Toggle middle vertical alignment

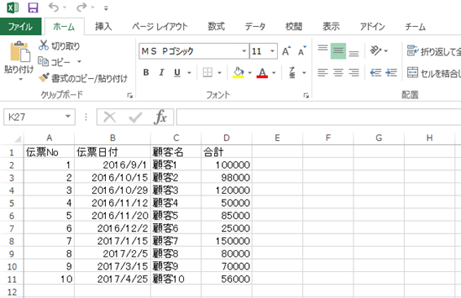coord(338,50)
